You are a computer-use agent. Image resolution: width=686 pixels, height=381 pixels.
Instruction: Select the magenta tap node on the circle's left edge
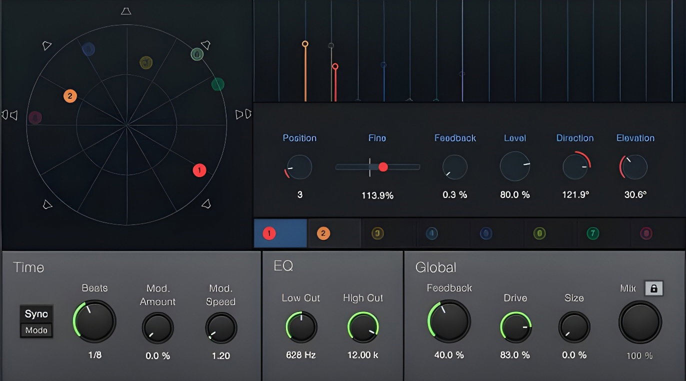point(34,117)
